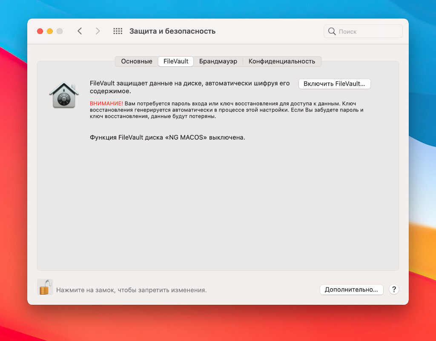Viewport: 436px width, 341px height.
Task: Select the FileVault tab
Action: 176,61
